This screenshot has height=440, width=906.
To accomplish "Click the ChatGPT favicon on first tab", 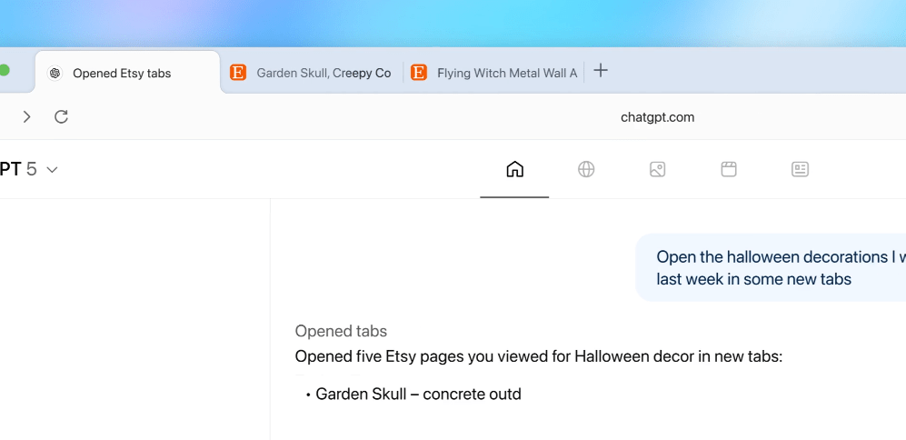I will [x=55, y=74].
